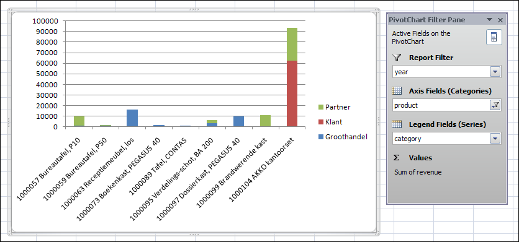
Task: Click the Sigma Values icon
Action: pyautogui.click(x=396, y=158)
